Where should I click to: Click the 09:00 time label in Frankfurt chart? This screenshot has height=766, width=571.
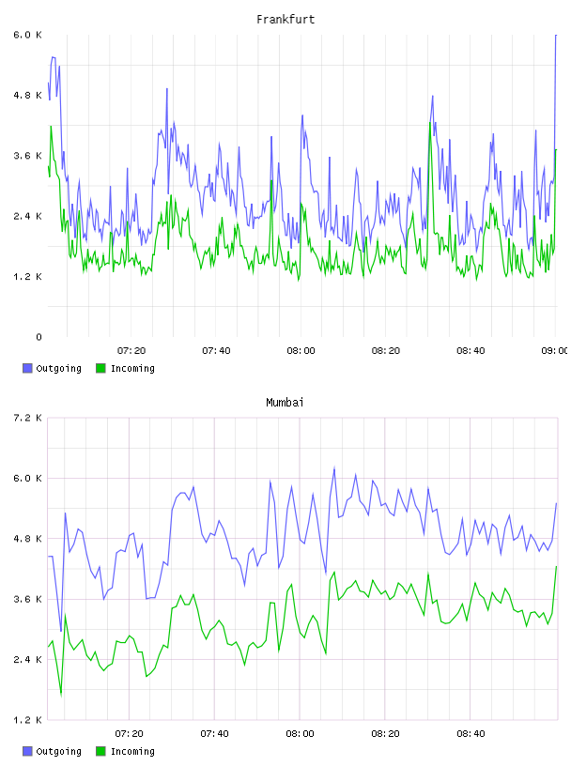tap(554, 351)
